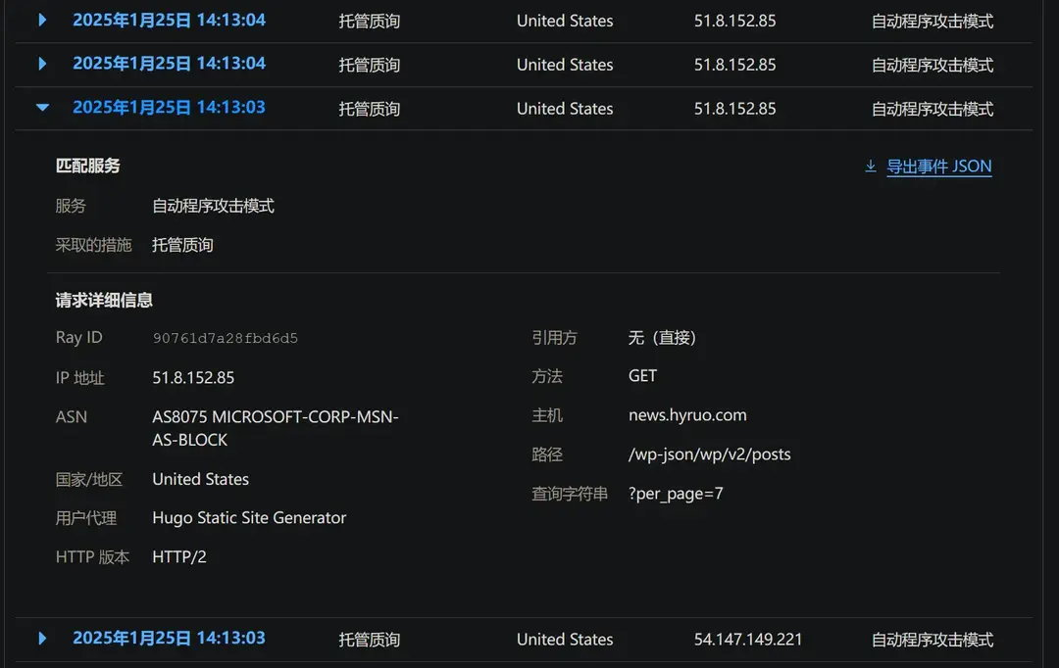Click the query string value ?per_page=7
Viewport: 1059px width, 668px height.
coord(676,494)
